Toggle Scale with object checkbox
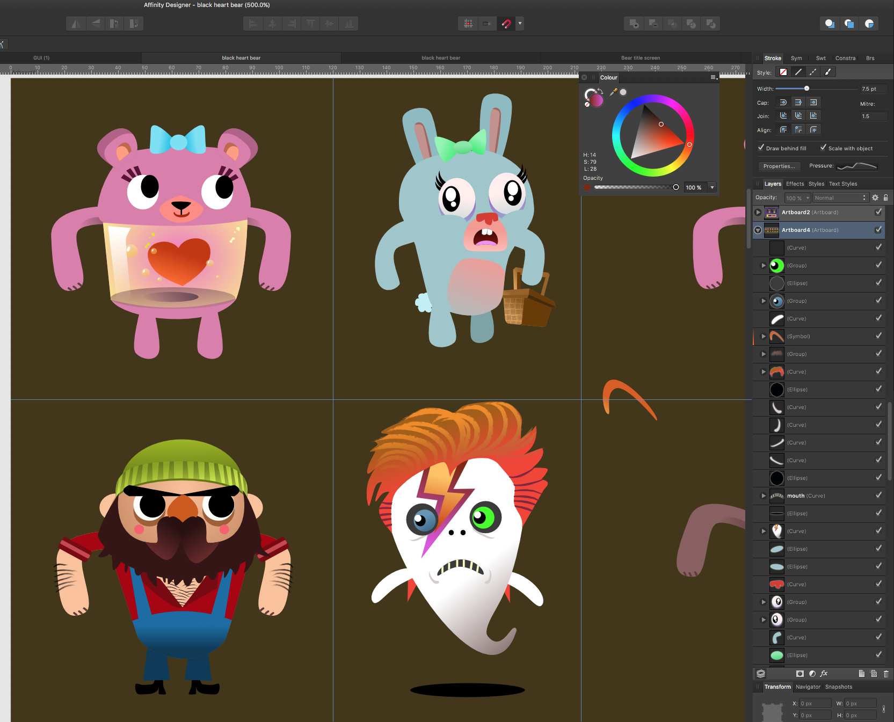The width and height of the screenshot is (894, 722). click(823, 148)
